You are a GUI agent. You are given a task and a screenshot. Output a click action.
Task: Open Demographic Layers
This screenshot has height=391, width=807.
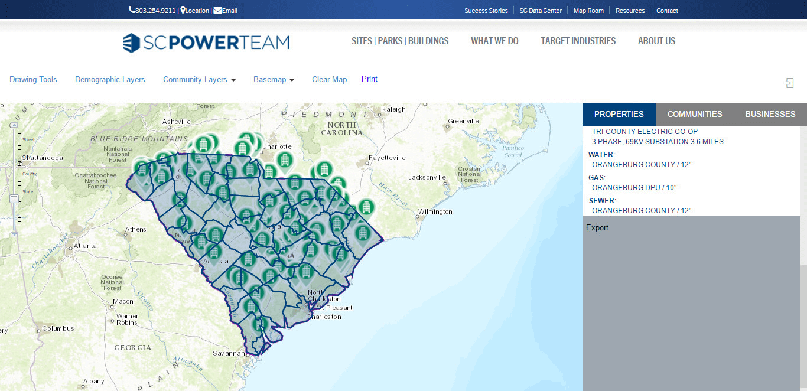110,80
